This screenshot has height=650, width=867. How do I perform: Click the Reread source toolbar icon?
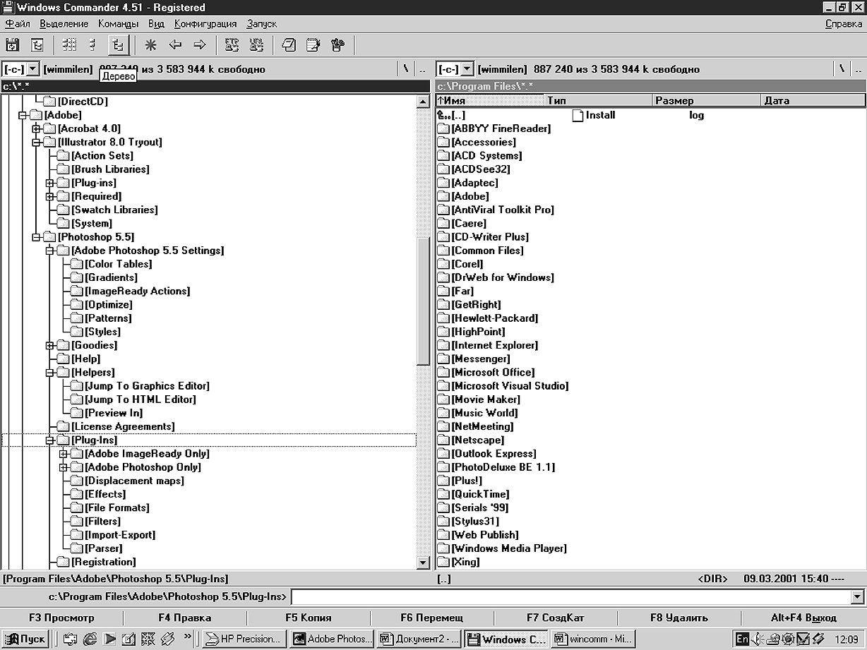click(13, 45)
